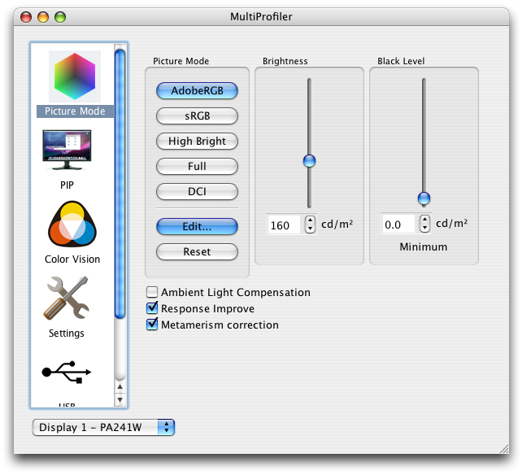
Task: Open the Settings tools icon
Action: point(67,299)
